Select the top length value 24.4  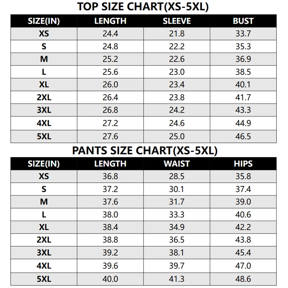coord(110,34)
